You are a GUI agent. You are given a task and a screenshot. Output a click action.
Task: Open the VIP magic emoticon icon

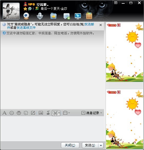[x=19, y=113]
